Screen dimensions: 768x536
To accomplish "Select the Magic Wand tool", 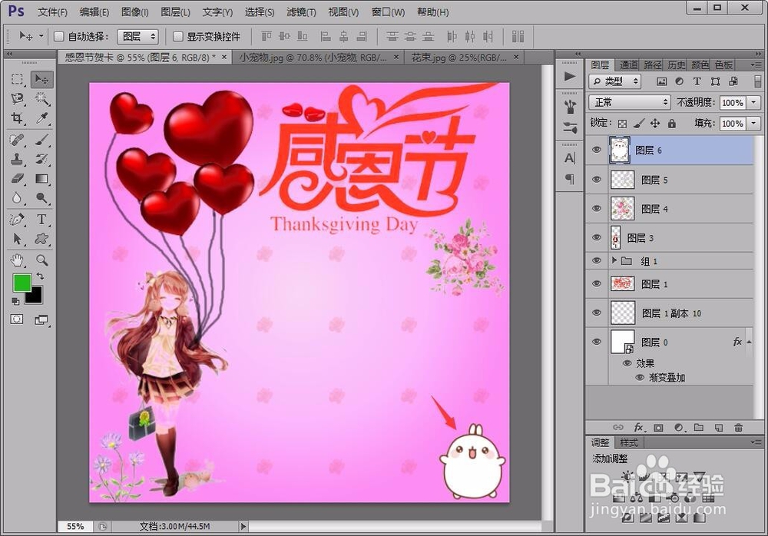I will pos(41,99).
